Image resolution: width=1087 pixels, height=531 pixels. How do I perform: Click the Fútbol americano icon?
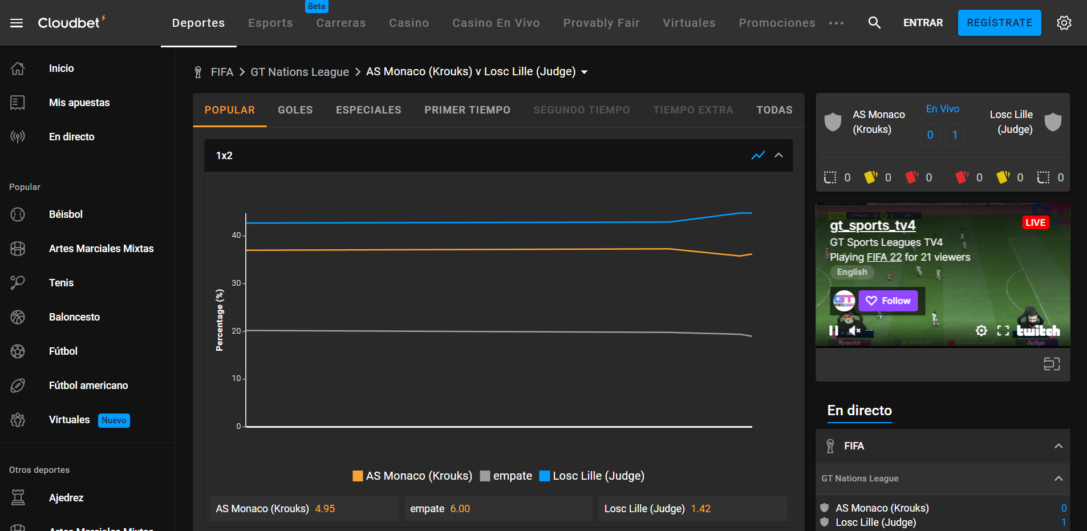[18, 386]
